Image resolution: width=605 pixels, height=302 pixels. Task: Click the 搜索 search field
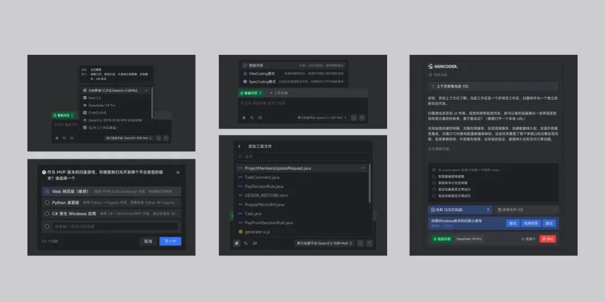point(302,156)
